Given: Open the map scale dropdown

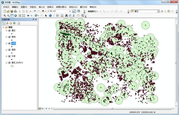Looking at the screenshot, I should coord(70,11).
